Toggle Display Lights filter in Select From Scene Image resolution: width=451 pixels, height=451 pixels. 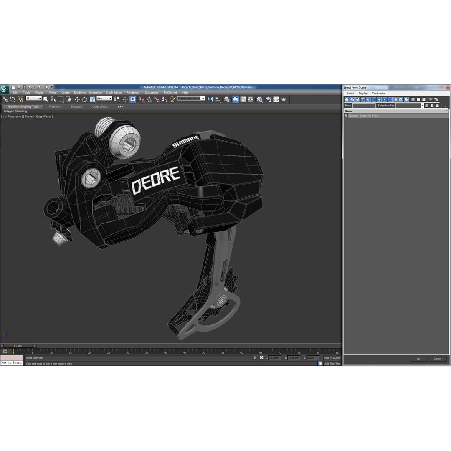[357, 99]
